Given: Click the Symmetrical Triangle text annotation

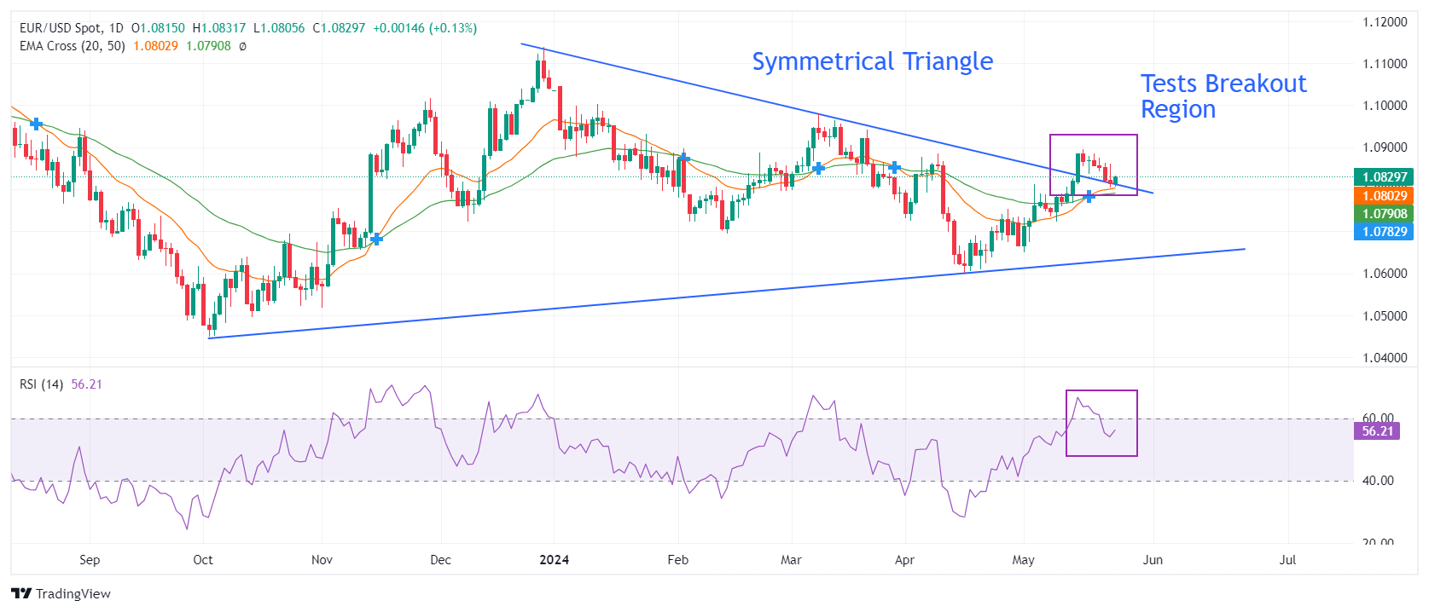Looking at the screenshot, I should pos(872,61).
